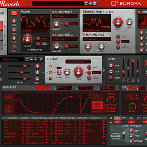The width and height of the screenshot is (147, 147).
Task: Click the Harmonics AMOUNT knob
Action: (x=101, y=46)
